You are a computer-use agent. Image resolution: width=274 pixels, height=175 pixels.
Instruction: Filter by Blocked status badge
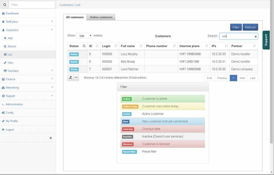click(128, 144)
